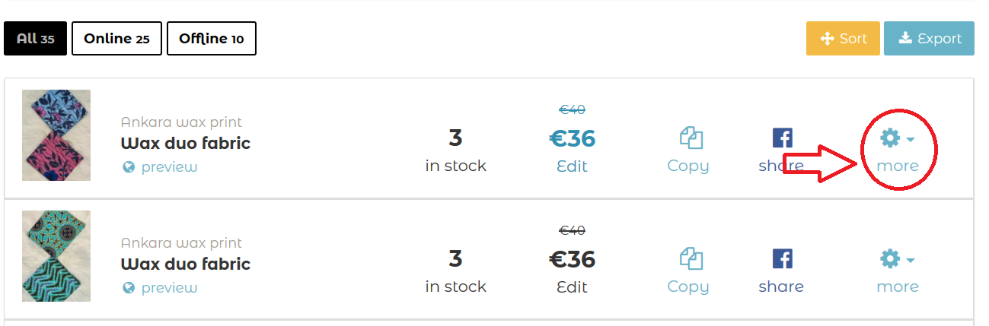Click the globe preview icon on second product

click(129, 288)
